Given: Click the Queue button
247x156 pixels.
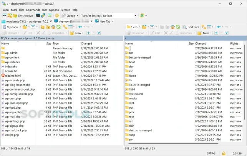Looking at the screenshot, I should coord(68,15).
